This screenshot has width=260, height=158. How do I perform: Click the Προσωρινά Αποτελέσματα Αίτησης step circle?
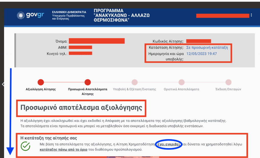(88, 82)
